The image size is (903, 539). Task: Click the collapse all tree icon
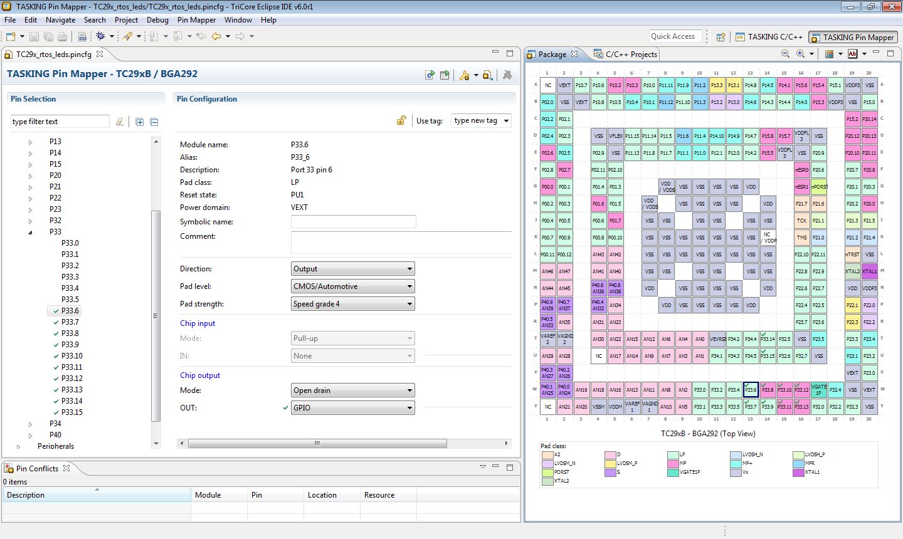pos(154,122)
